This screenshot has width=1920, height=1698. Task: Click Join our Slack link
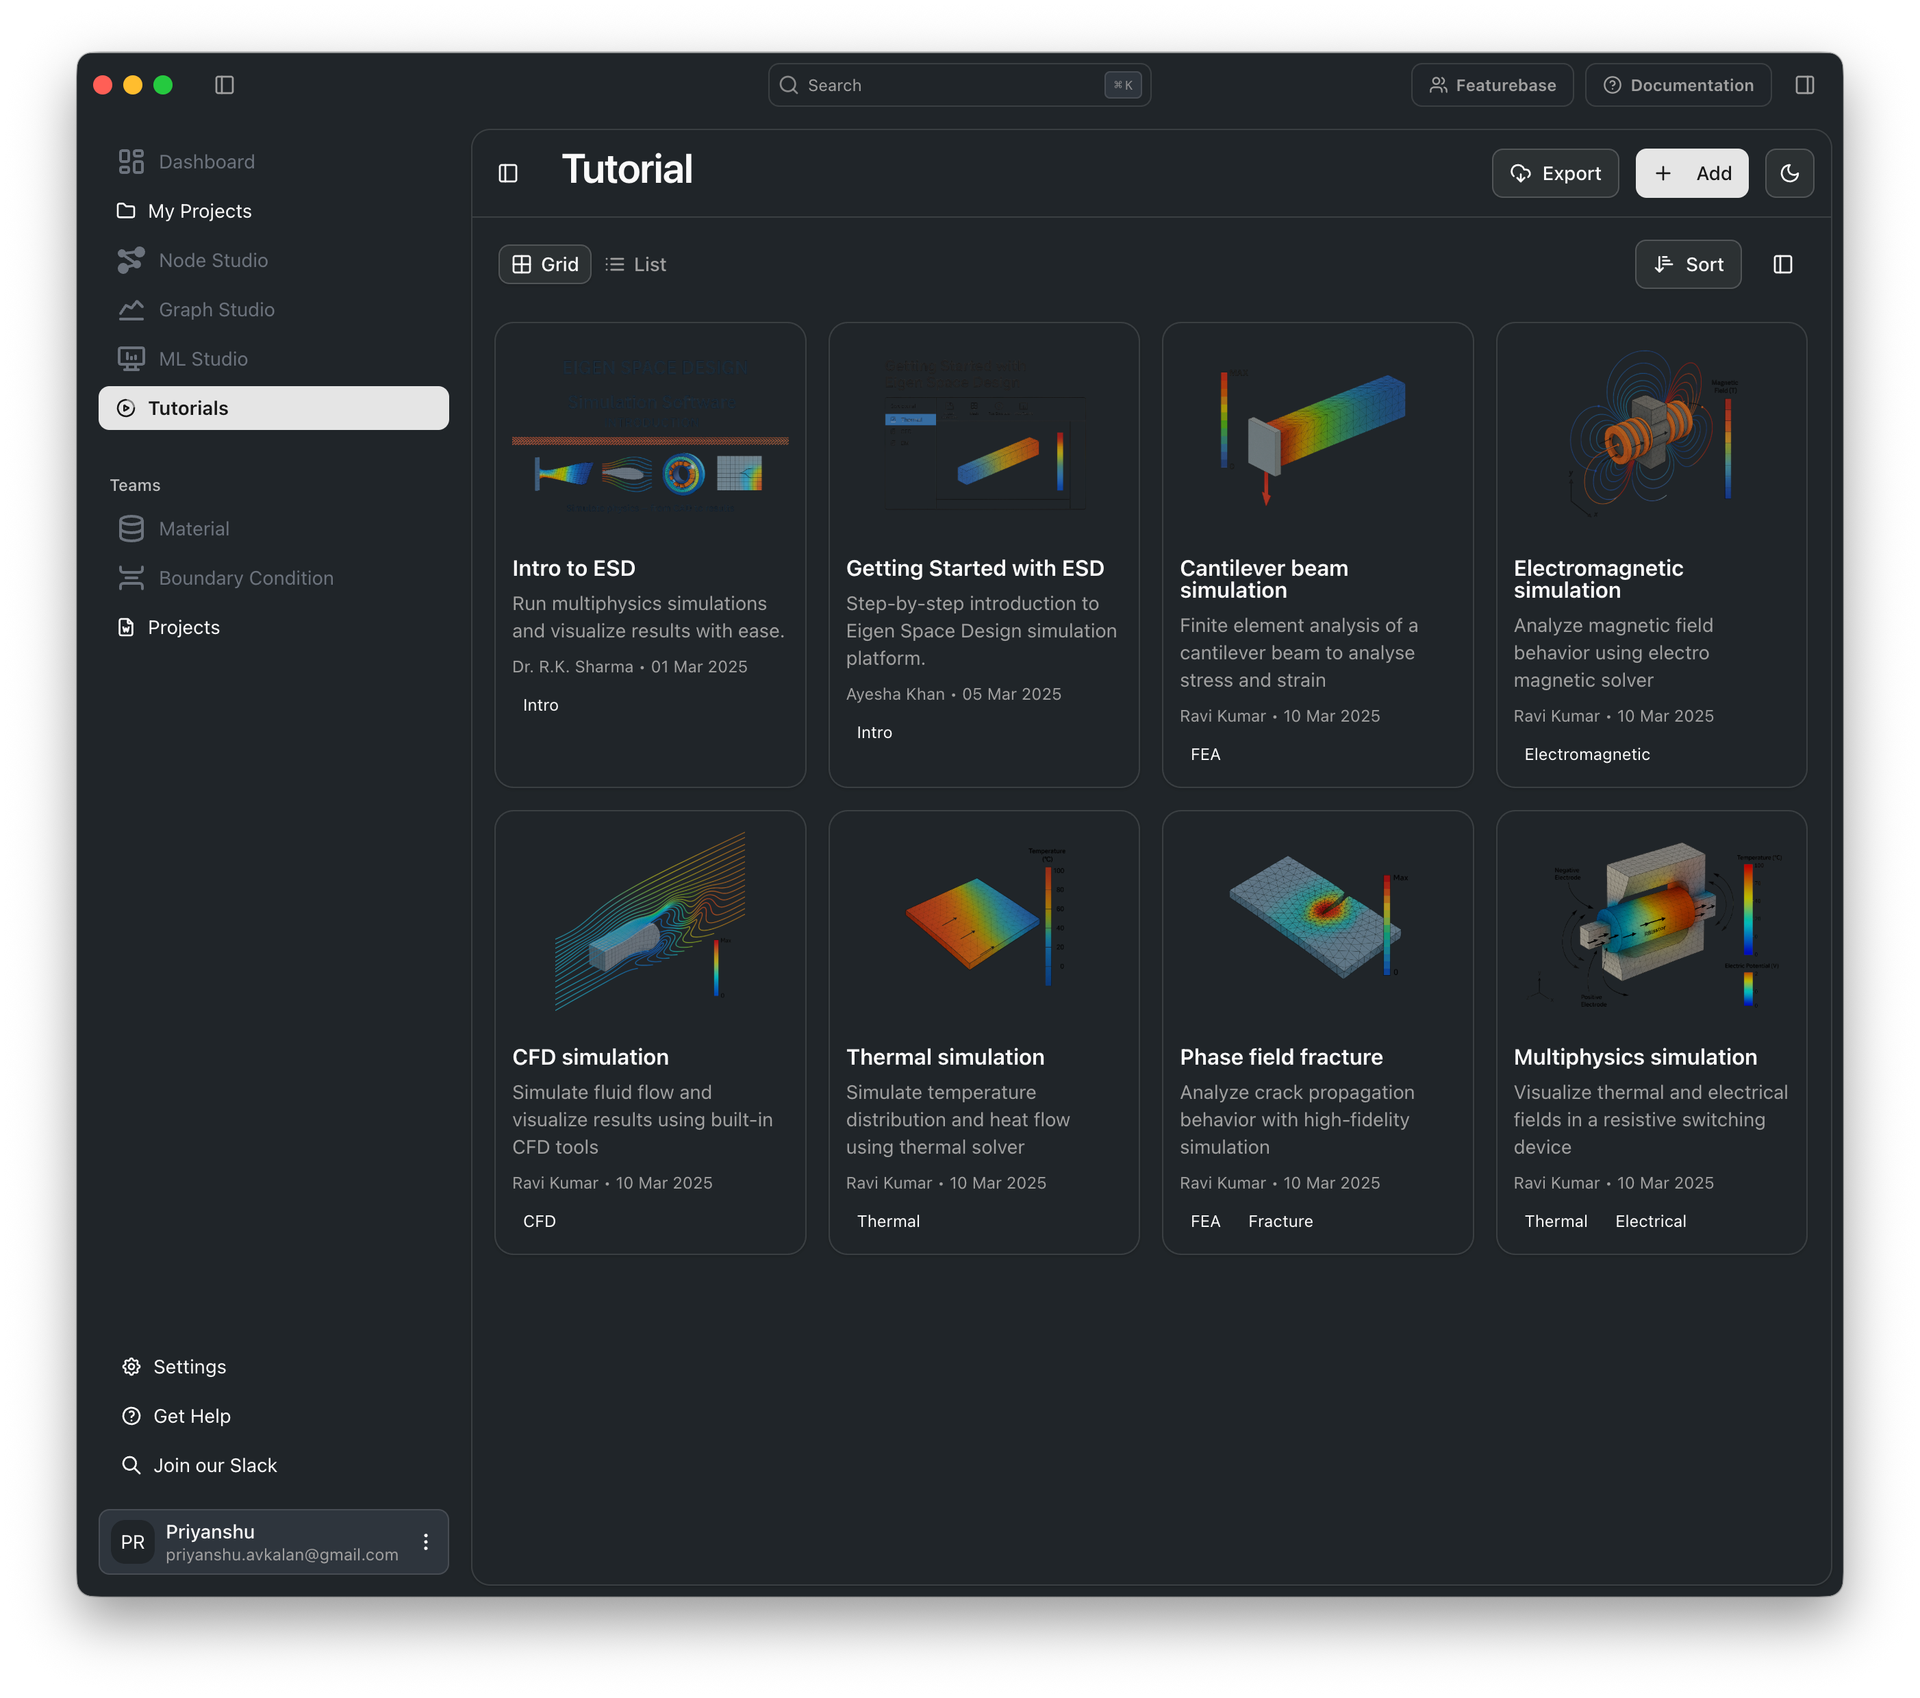pos(273,1465)
